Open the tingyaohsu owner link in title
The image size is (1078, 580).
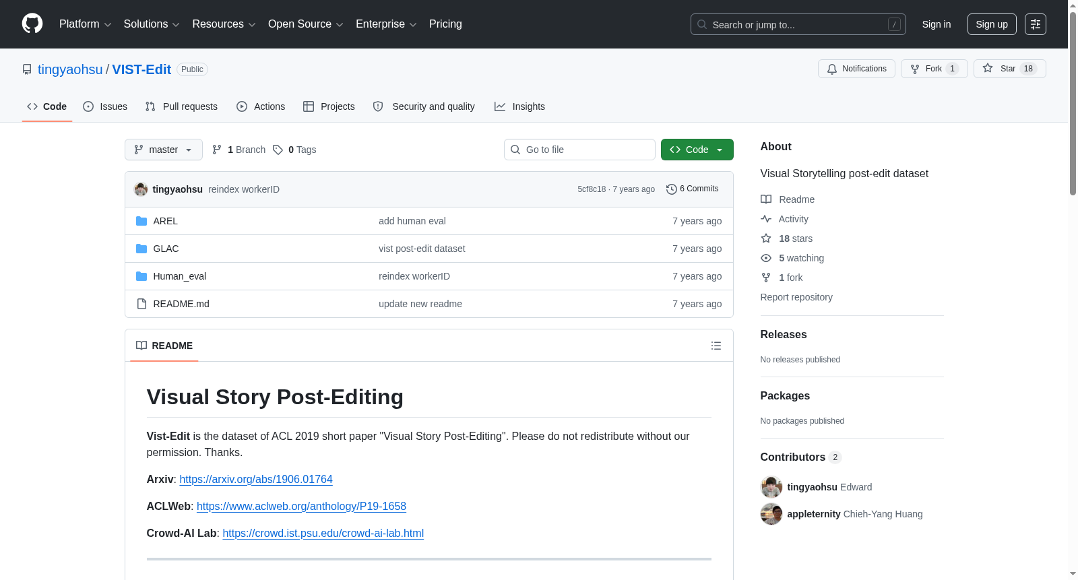[x=70, y=69]
